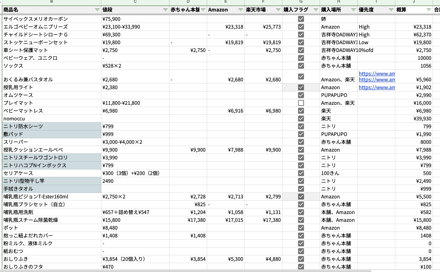
Task: Uncheck the ポット purchase checkbox
Action: pyautogui.click(x=301, y=228)
